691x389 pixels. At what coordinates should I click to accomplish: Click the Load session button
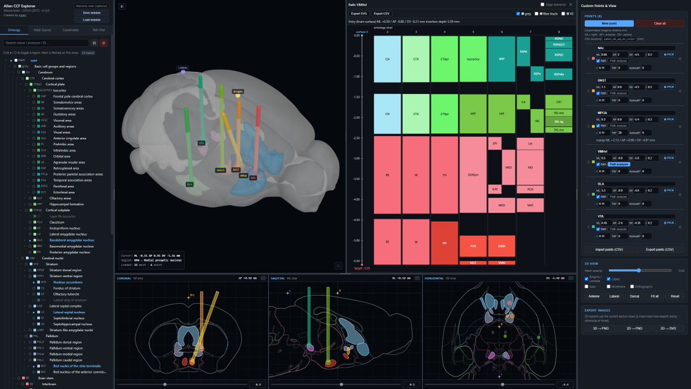[x=92, y=20]
